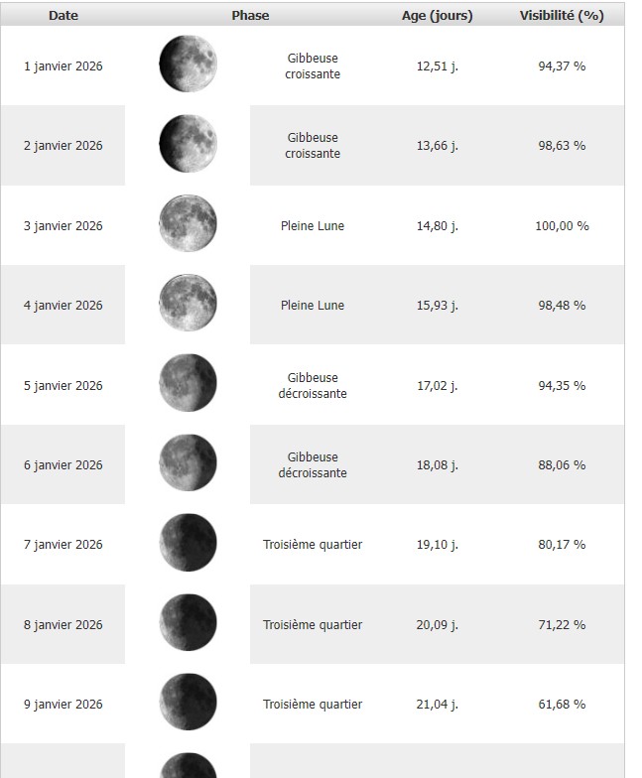Click the Visibilité (%) column header
The image size is (642, 778).
562,16
